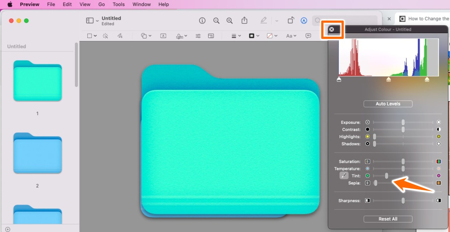The image size is (450, 232).
Task: Click the add button below sidebar
Action: pyautogui.click(x=8, y=229)
